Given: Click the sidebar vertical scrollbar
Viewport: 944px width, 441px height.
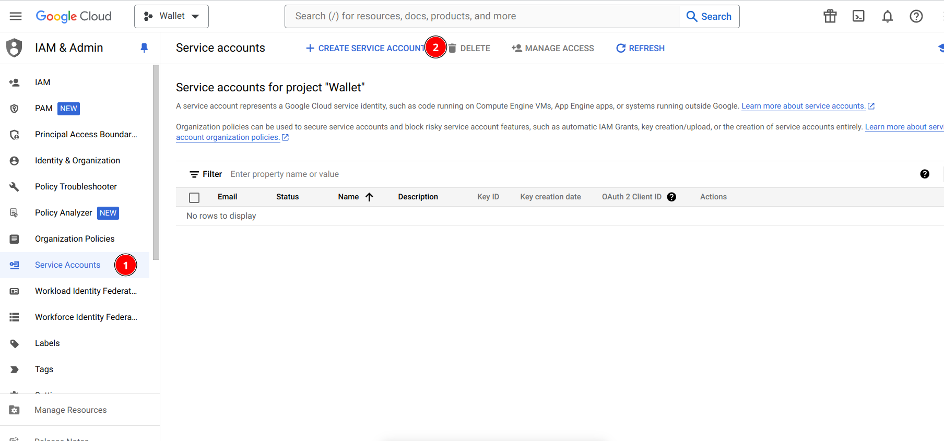Looking at the screenshot, I should (156, 162).
